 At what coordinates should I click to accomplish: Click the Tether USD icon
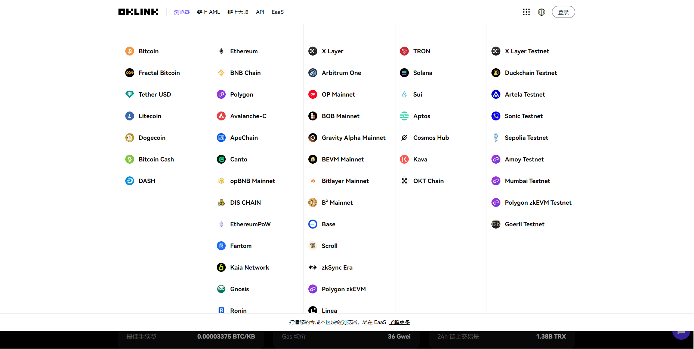130,94
